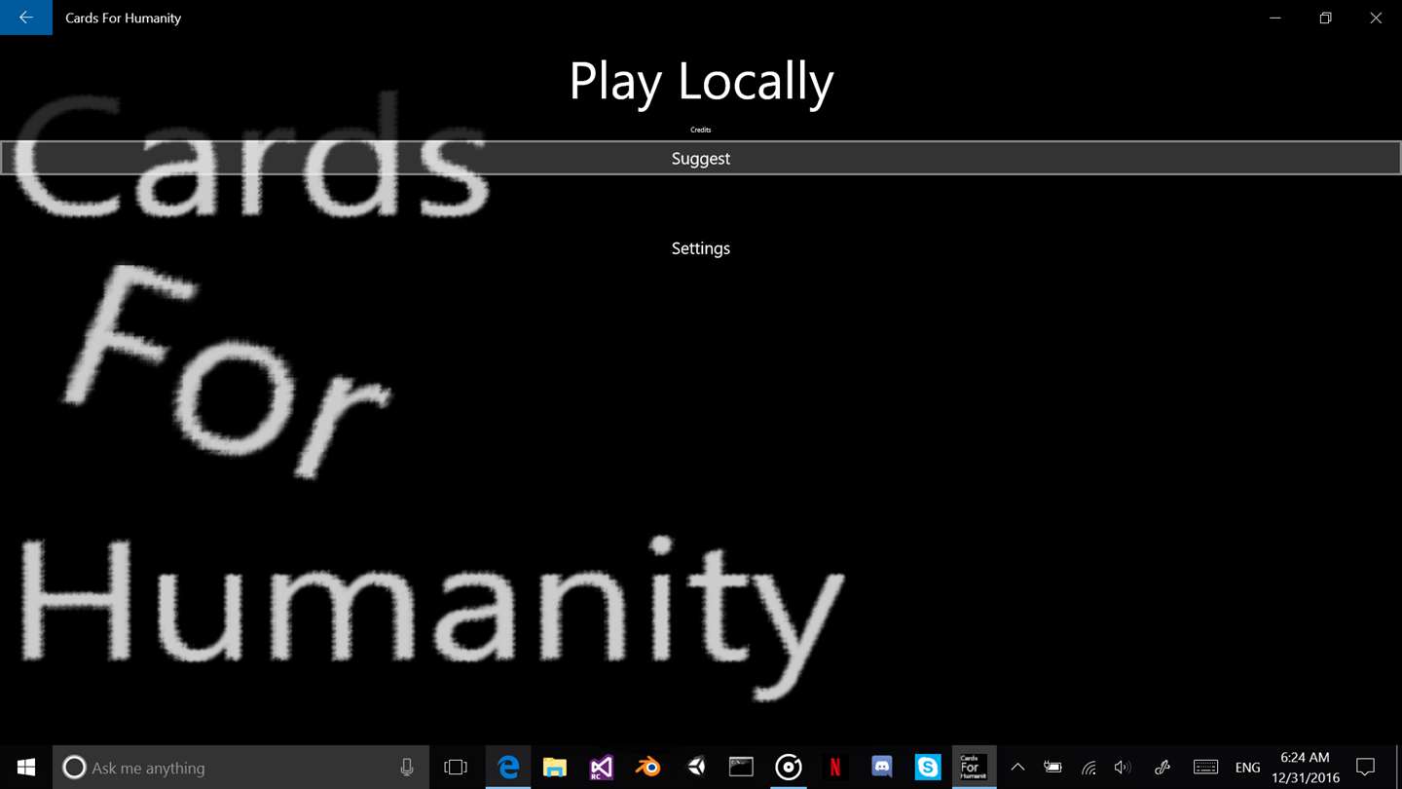The width and height of the screenshot is (1402, 789).
Task: Change the ENG input language
Action: (x=1247, y=768)
